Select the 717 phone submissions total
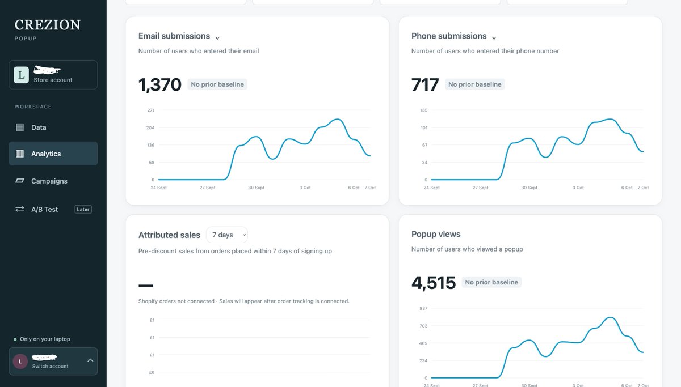The width and height of the screenshot is (681, 387). 425,85
